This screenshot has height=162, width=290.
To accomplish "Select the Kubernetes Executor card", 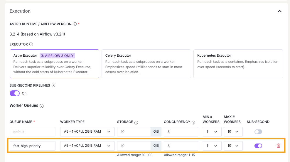I will click(x=238, y=64).
